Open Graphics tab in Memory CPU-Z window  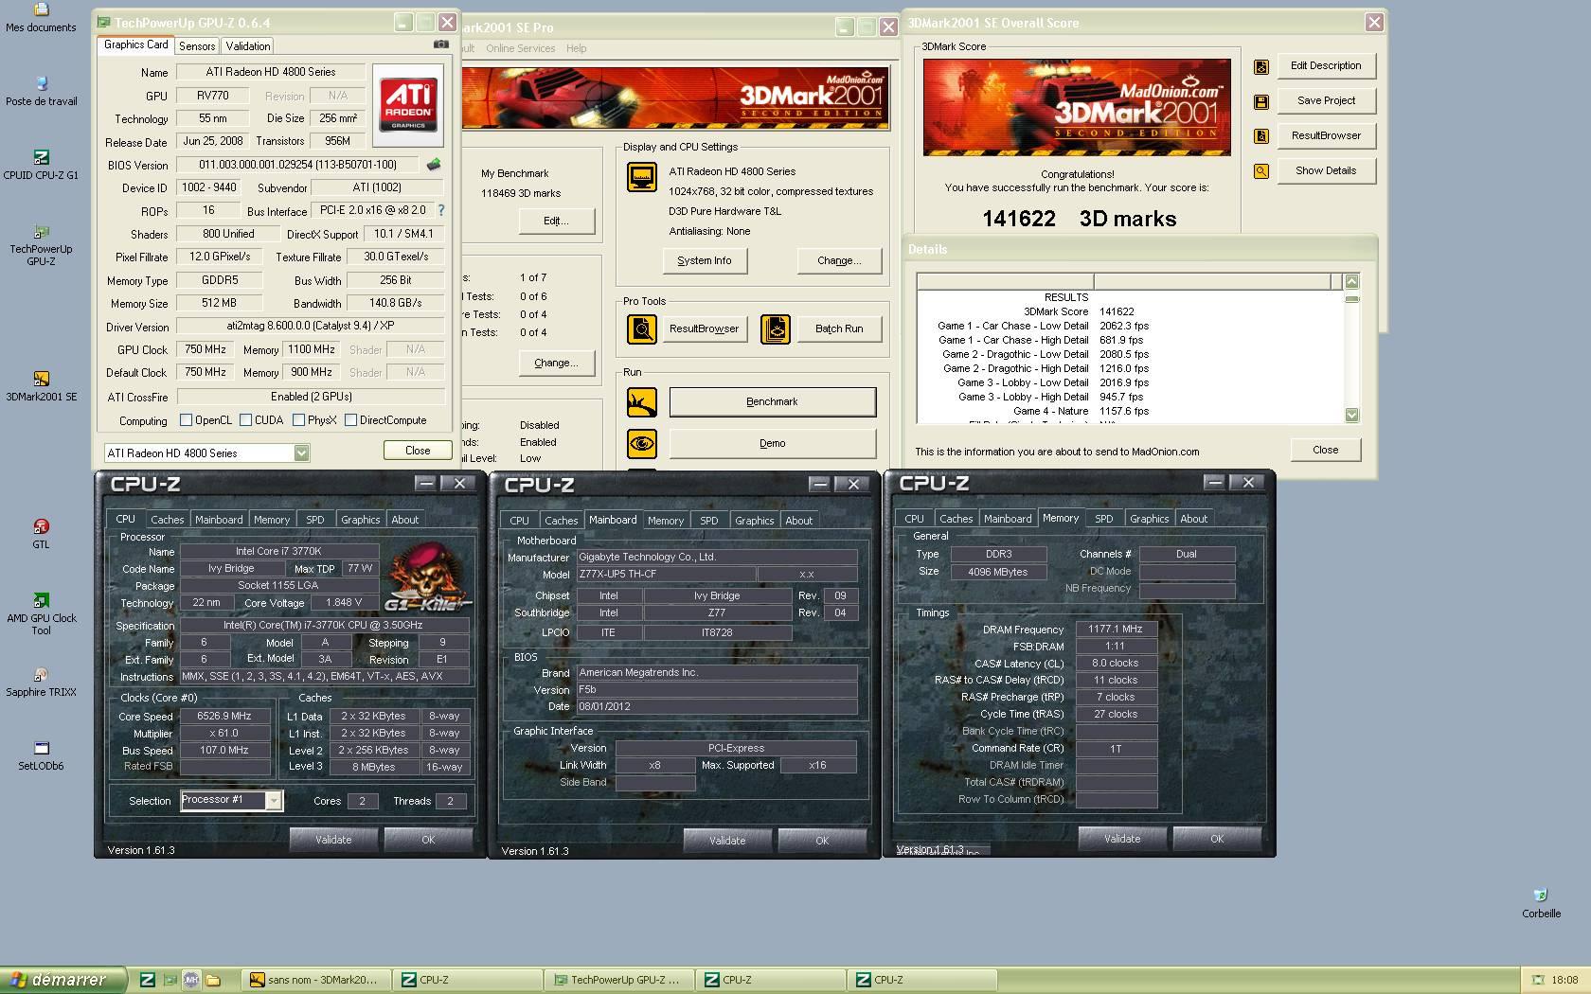[x=1150, y=519]
